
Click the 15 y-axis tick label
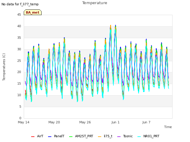tap(19, 83)
